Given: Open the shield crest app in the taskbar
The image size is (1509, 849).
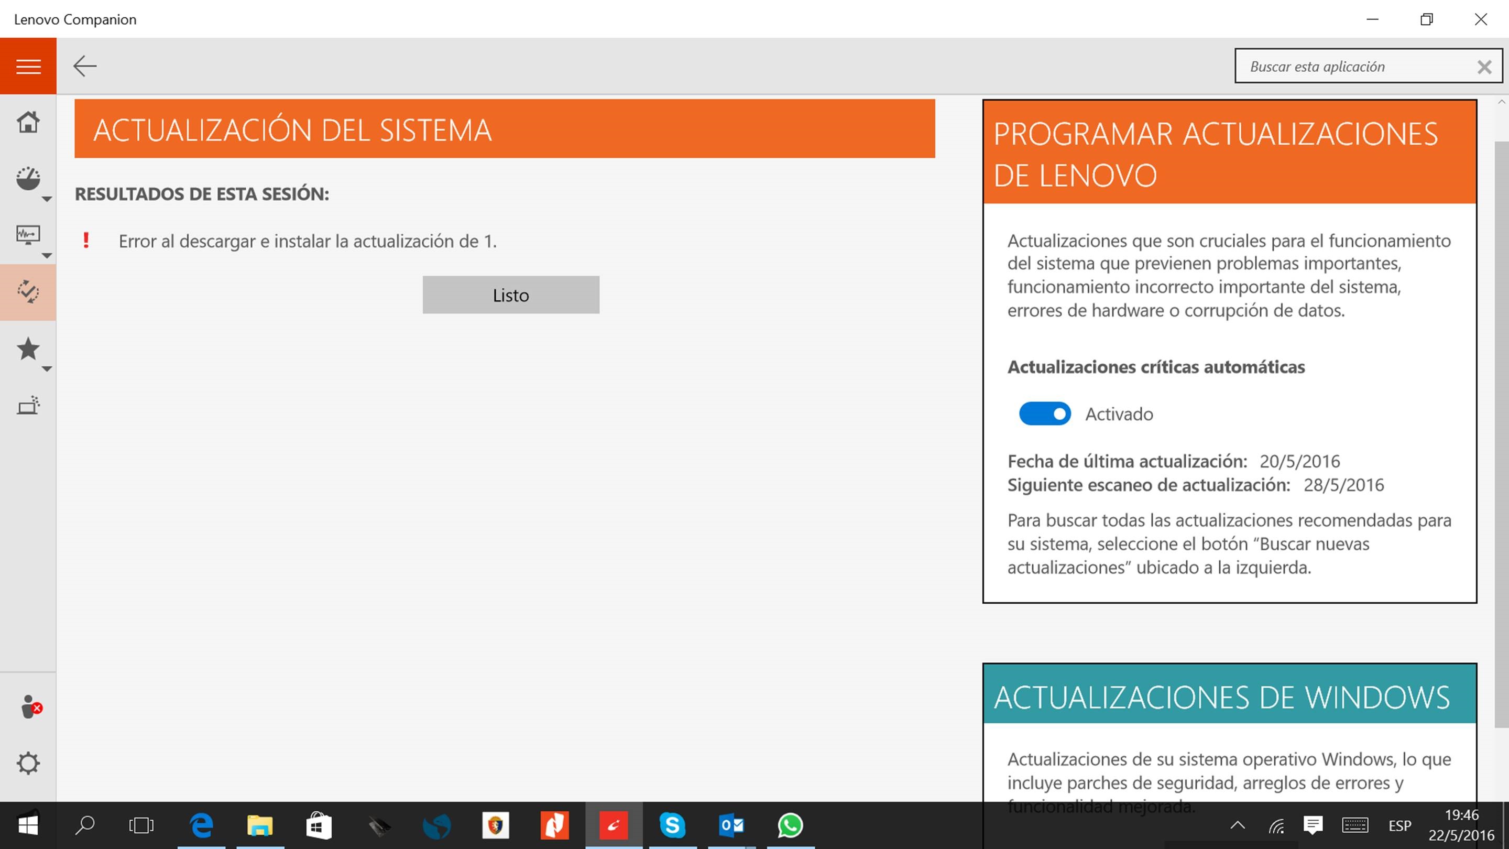Looking at the screenshot, I should 496,825.
